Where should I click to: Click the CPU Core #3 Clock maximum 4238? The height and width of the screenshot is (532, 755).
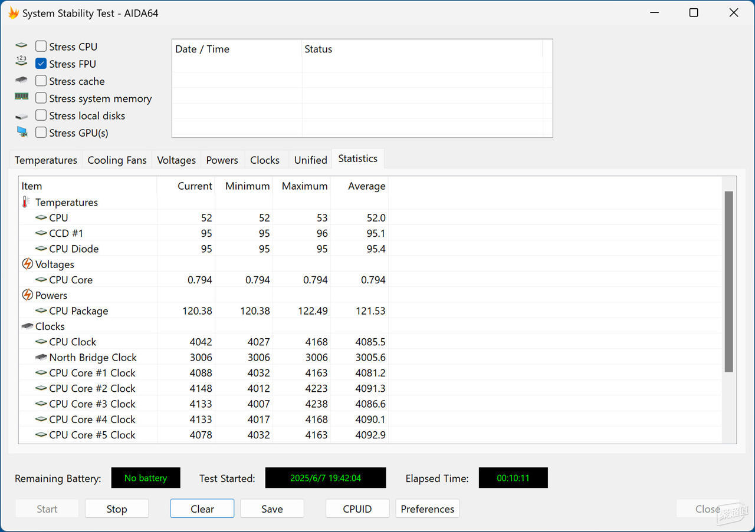(317, 404)
